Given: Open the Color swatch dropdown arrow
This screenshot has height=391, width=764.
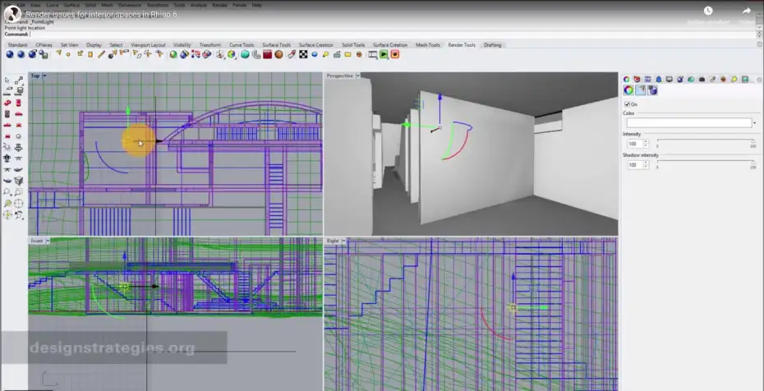Looking at the screenshot, I should coord(755,123).
